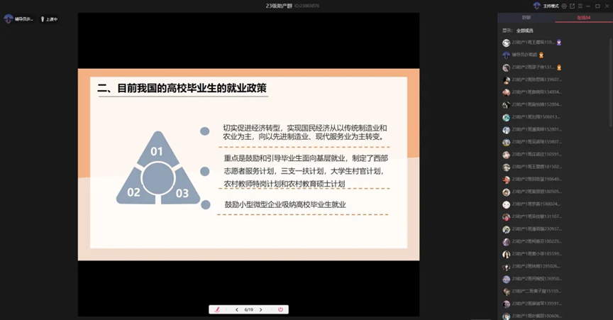
Task: Advance to the next slide
Action: point(261,309)
